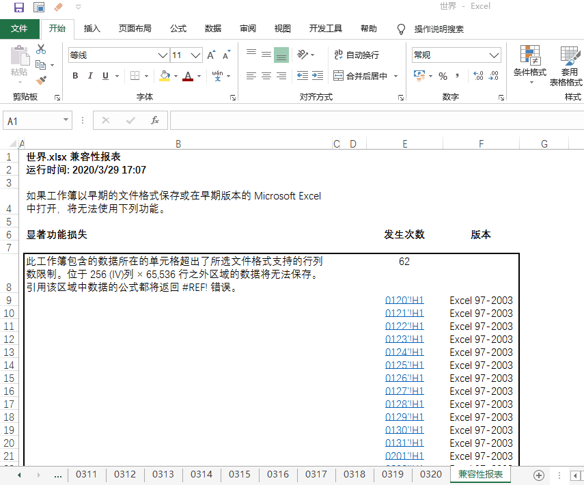Toggle italic formatting
The height and width of the screenshot is (485, 584).
pos(90,76)
